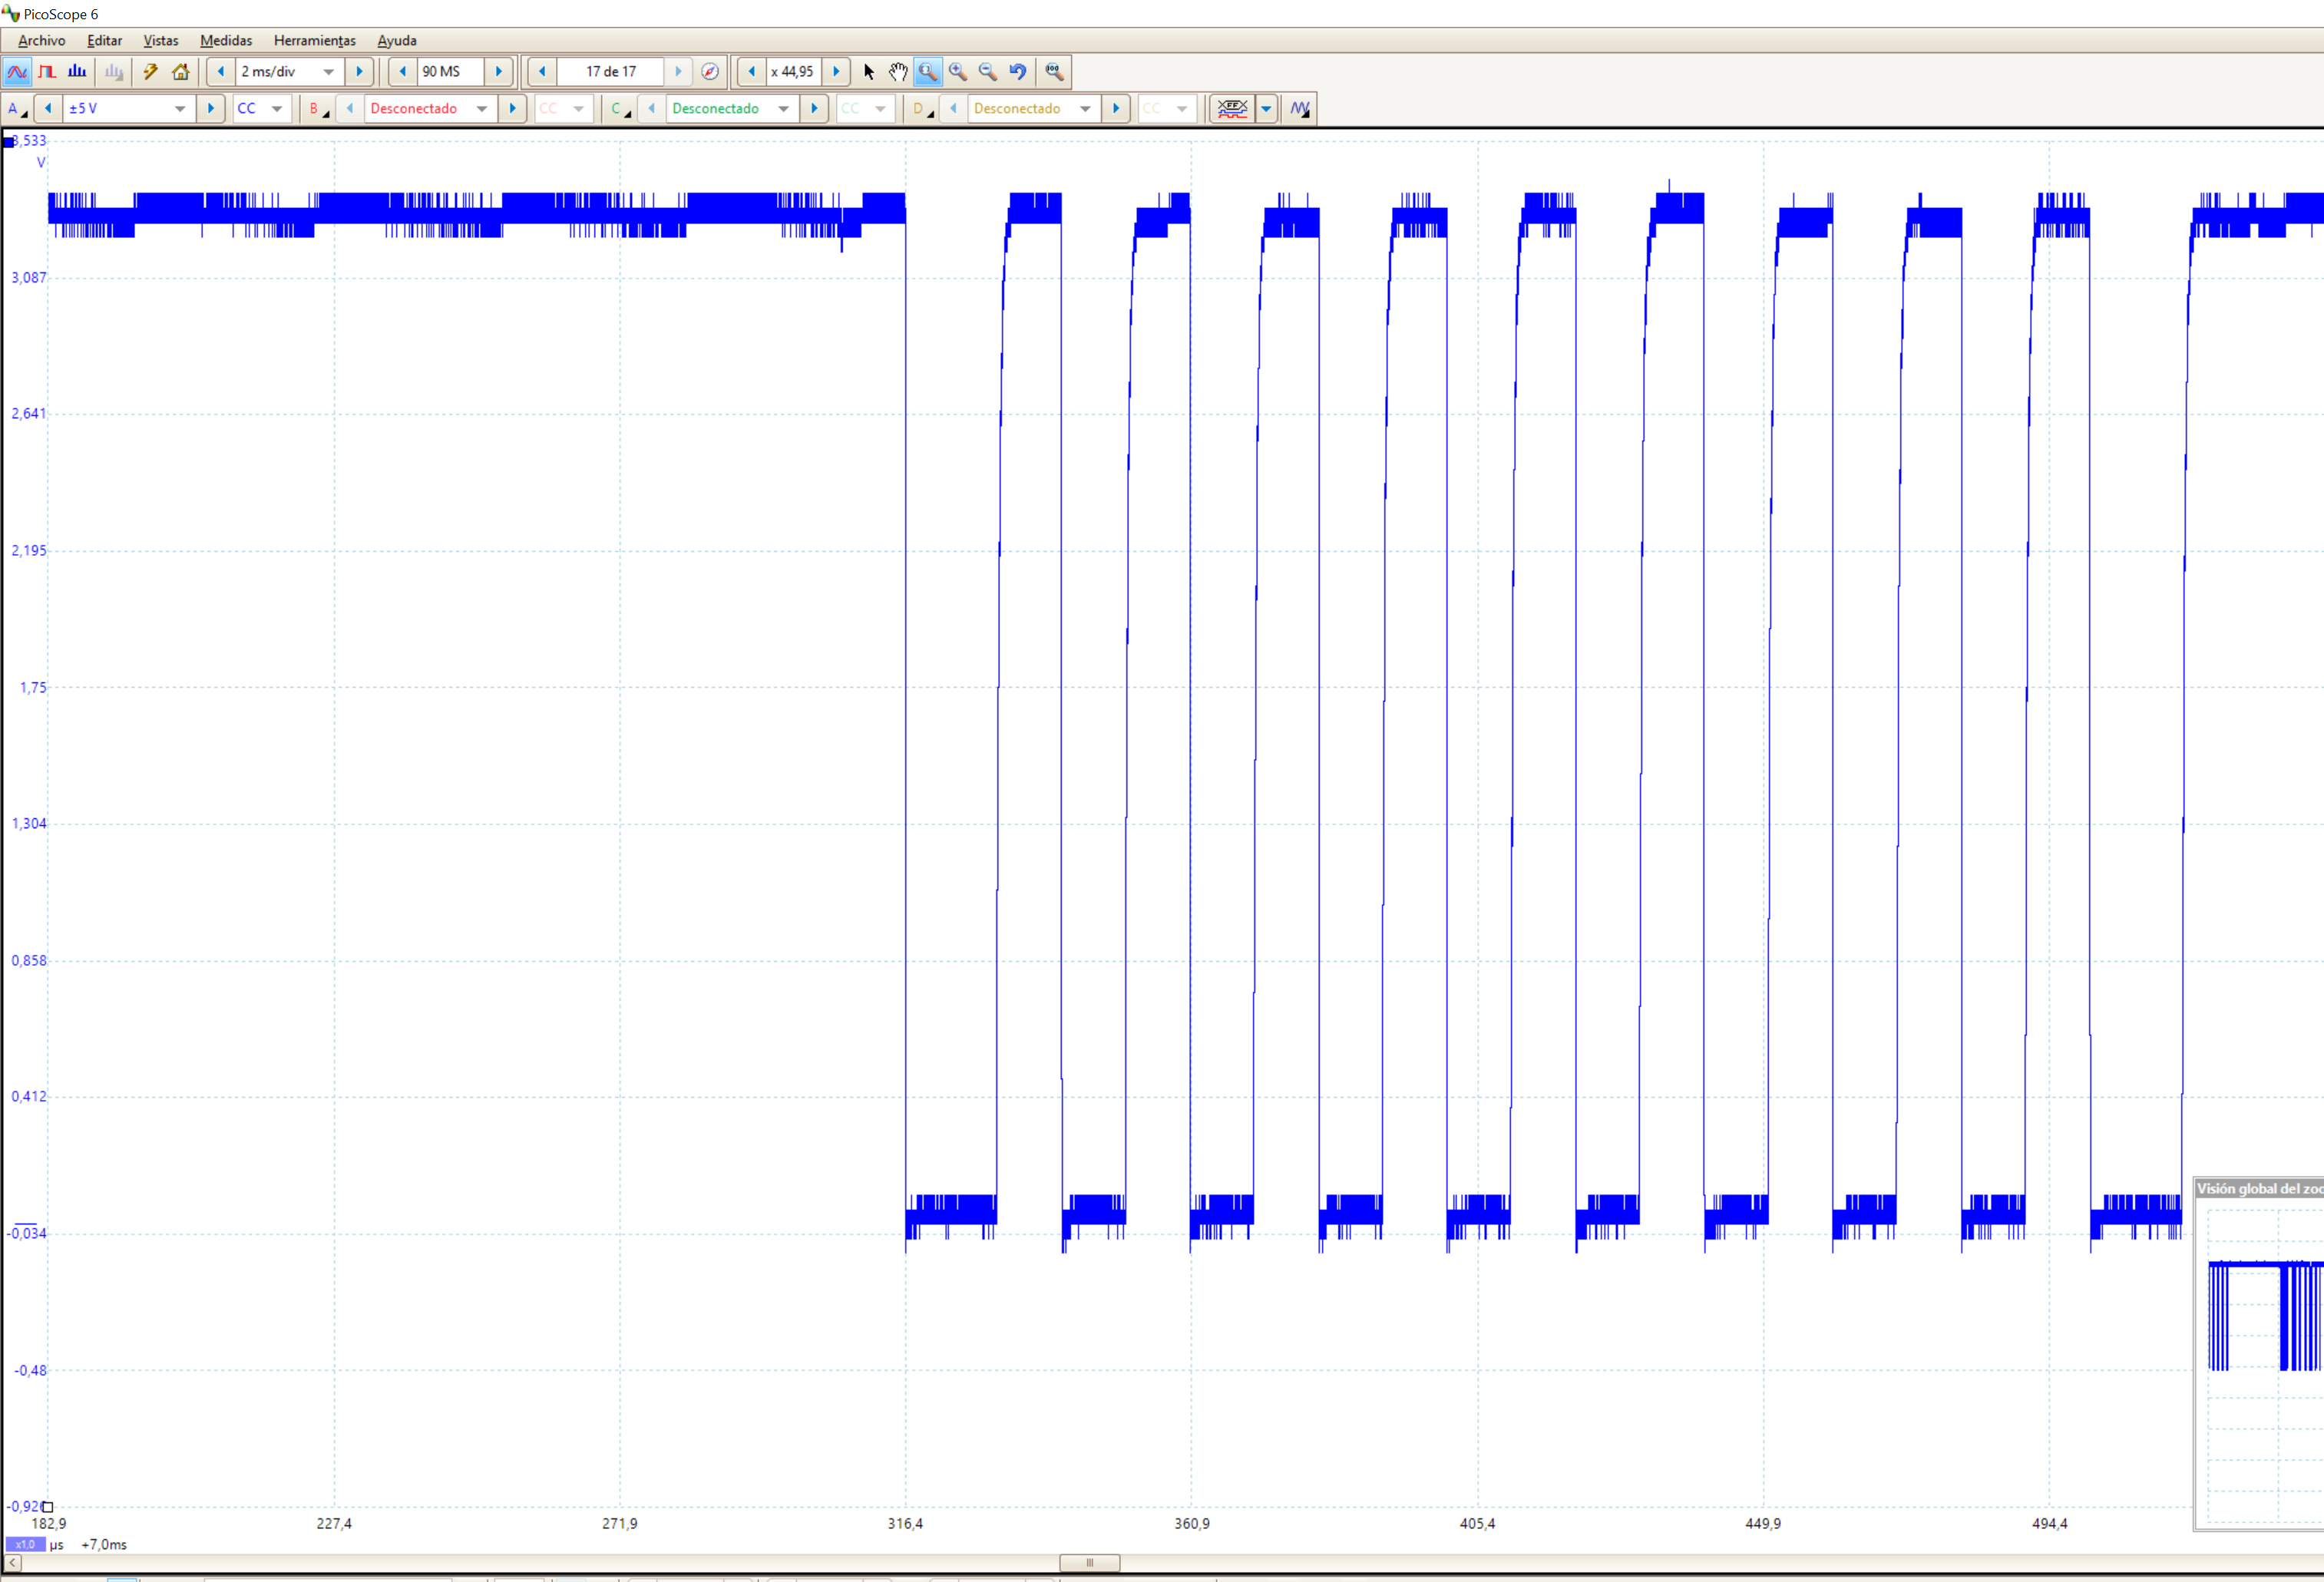Image resolution: width=2324 pixels, height=1582 pixels.
Task: Open math channels waveform icon
Action: (1300, 109)
